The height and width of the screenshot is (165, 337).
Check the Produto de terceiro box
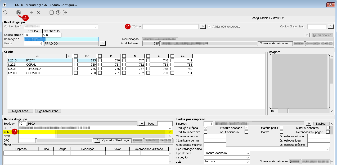click(x=205, y=132)
